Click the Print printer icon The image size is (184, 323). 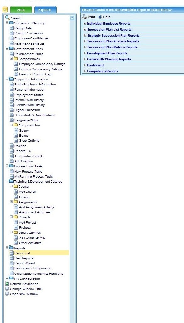click(84, 17)
